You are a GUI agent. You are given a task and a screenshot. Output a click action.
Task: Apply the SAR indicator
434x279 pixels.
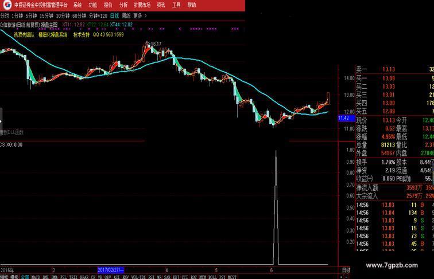click(x=167, y=277)
